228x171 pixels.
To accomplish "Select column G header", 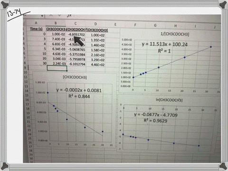I will (155, 25).
